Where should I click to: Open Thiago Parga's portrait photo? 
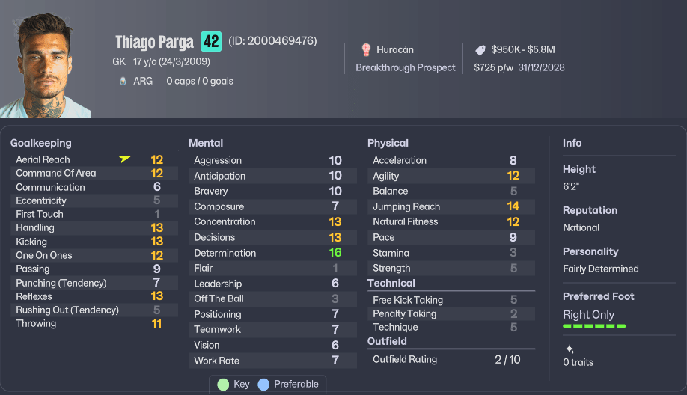(46, 69)
